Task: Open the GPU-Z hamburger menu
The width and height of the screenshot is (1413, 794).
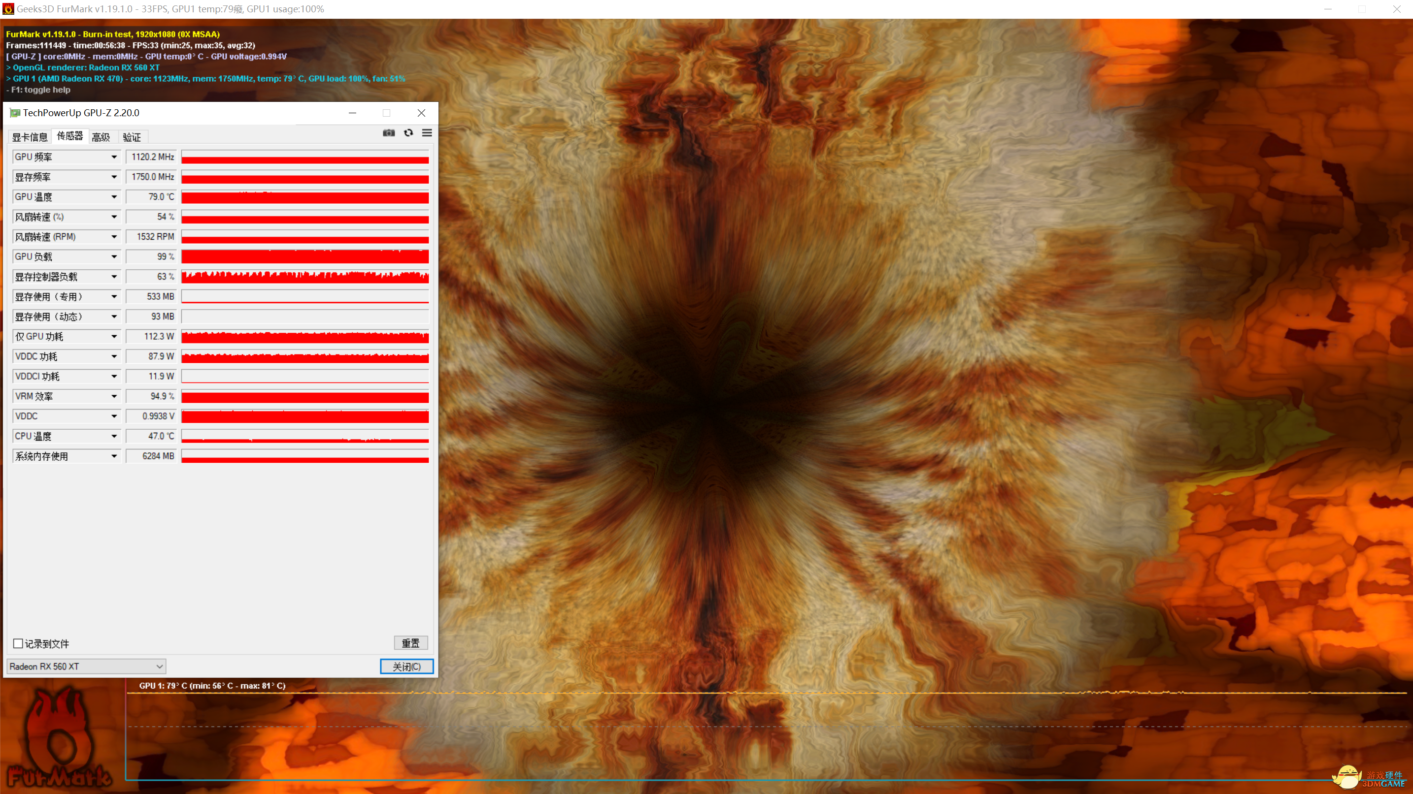Action: pyautogui.click(x=427, y=133)
